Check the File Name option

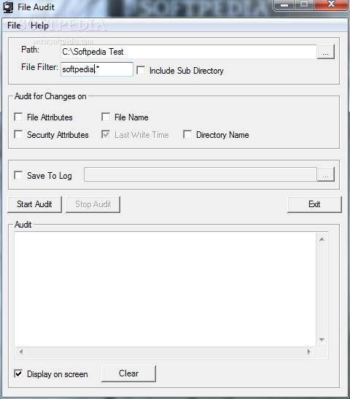(x=106, y=117)
